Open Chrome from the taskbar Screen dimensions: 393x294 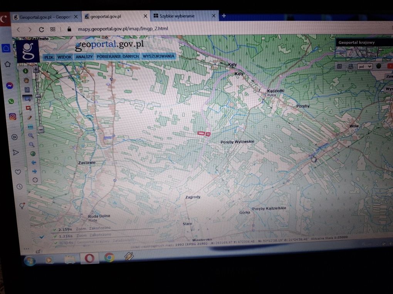(109, 257)
